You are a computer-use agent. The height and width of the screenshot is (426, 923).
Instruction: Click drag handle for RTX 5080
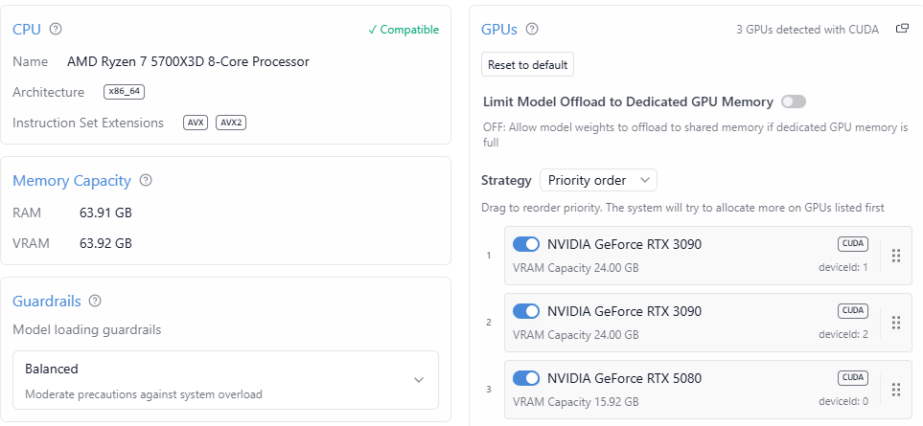(x=896, y=390)
